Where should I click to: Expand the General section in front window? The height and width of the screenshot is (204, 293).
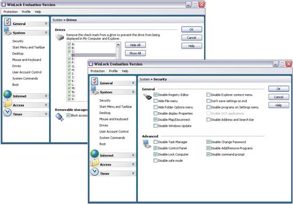click(133, 83)
